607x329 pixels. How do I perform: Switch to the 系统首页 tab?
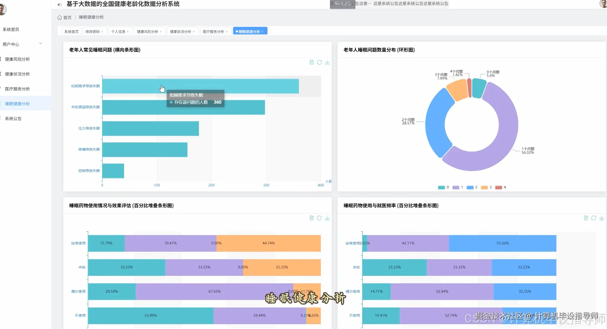[x=71, y=31]
